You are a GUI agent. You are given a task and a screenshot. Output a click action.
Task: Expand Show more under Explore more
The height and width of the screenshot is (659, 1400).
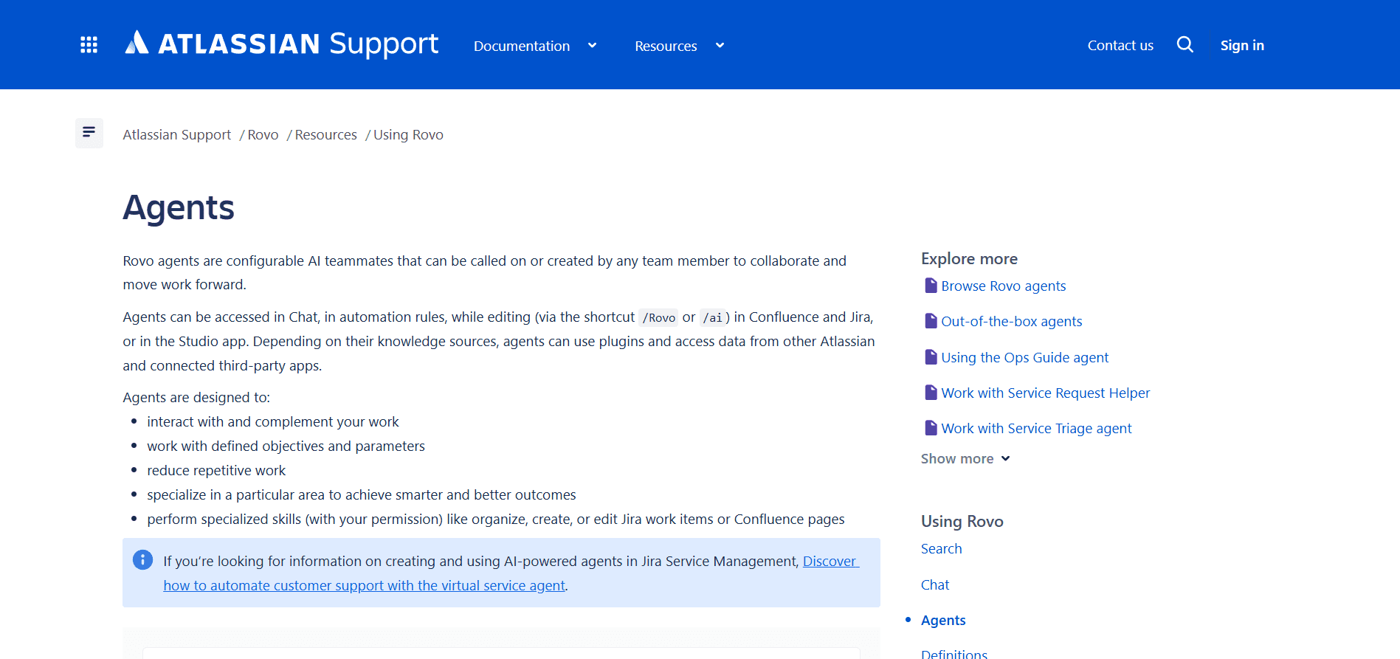pos(965,459)
